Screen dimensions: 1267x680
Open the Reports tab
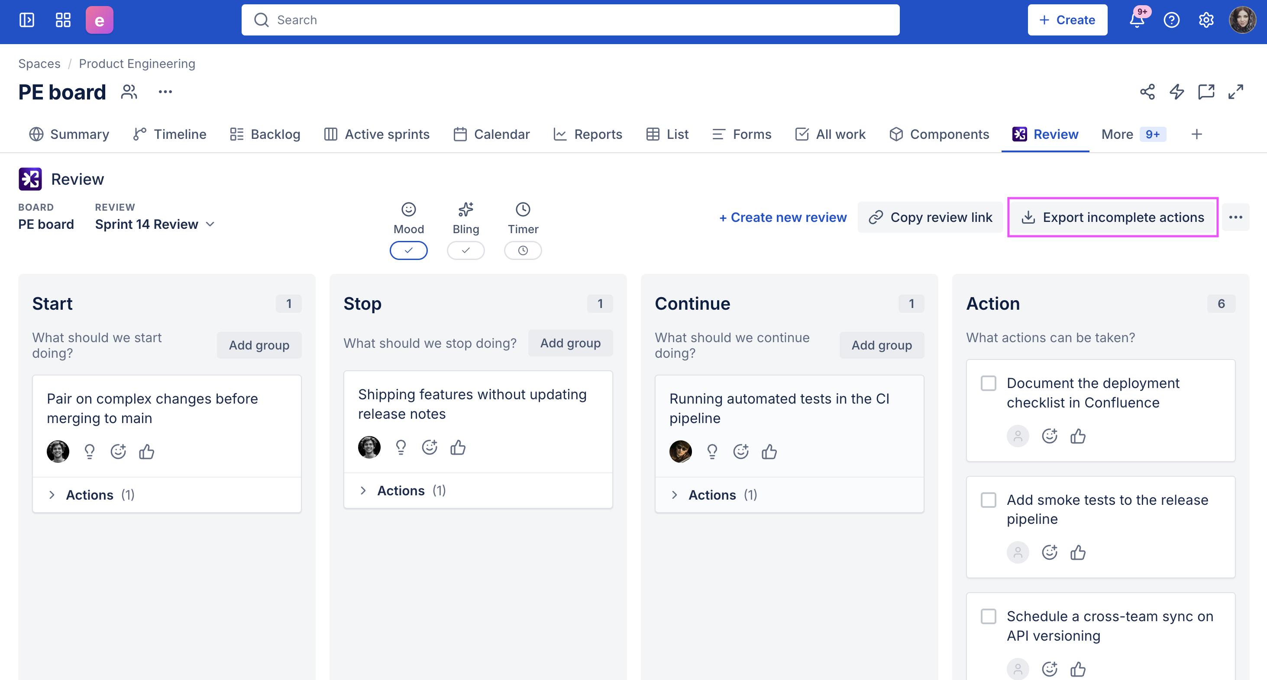point(588,134)
